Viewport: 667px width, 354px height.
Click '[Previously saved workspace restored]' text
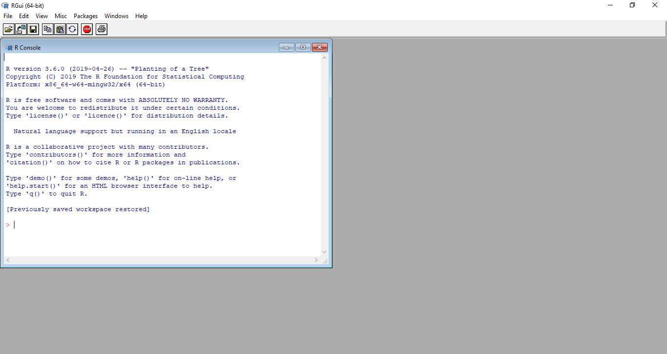pyautogui.click(x=78, y=209)
